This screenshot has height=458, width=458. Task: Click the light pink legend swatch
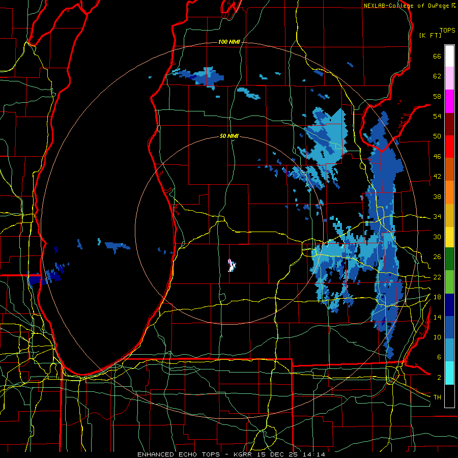(449, 78)
